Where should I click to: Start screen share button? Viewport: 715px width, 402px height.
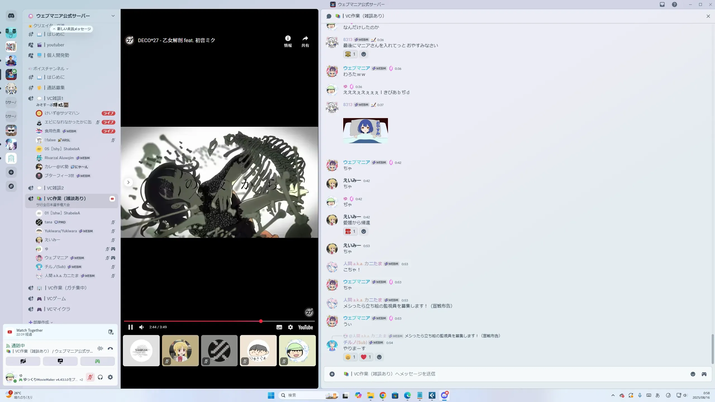(60, 361)
